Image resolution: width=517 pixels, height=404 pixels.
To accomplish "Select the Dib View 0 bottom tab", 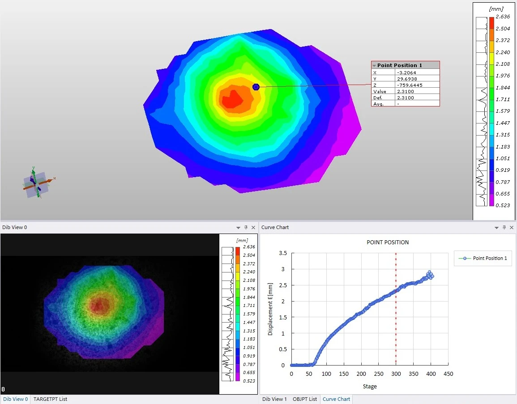I will (x=15, y=399).
